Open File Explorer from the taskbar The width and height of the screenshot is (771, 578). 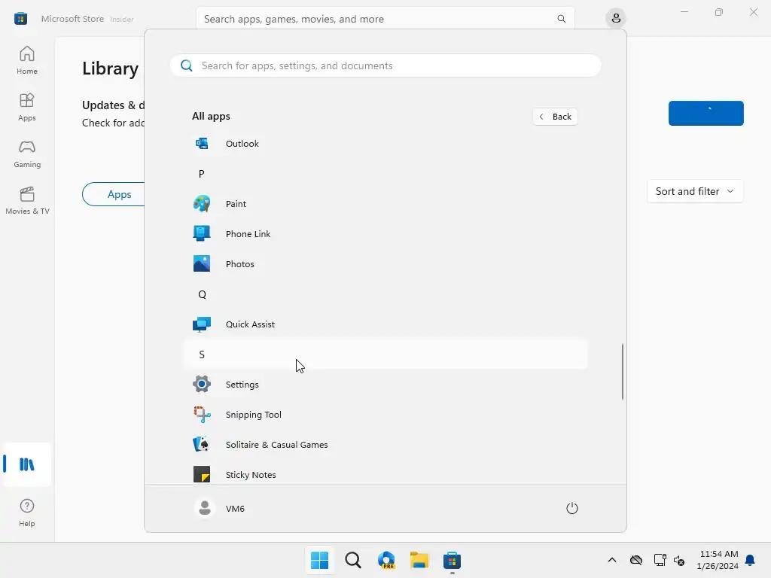pos(419,560)
